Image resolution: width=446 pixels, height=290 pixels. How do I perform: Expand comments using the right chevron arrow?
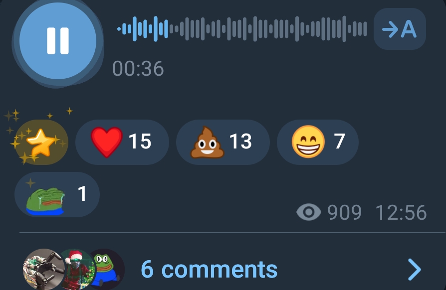click(x=415, y=269)
